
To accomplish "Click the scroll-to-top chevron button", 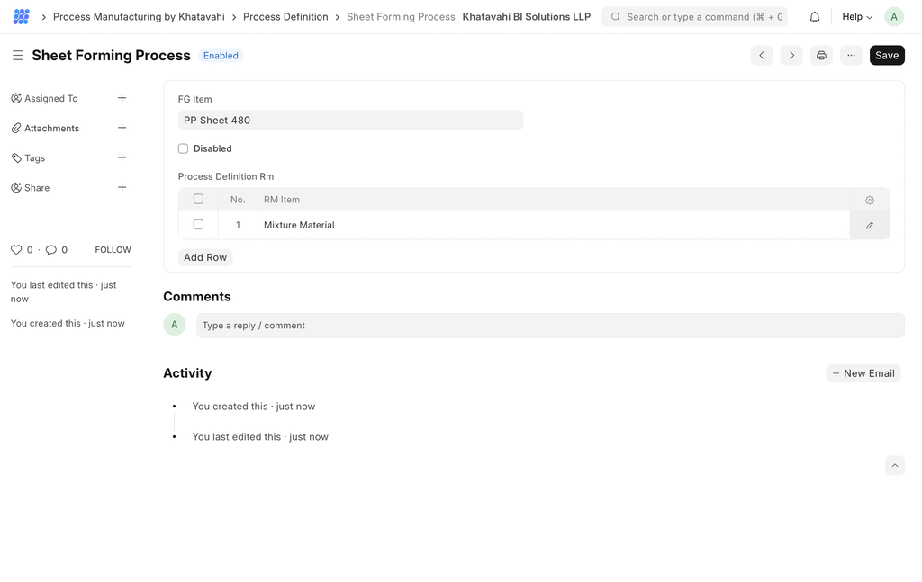I will (x=894, y=465).
